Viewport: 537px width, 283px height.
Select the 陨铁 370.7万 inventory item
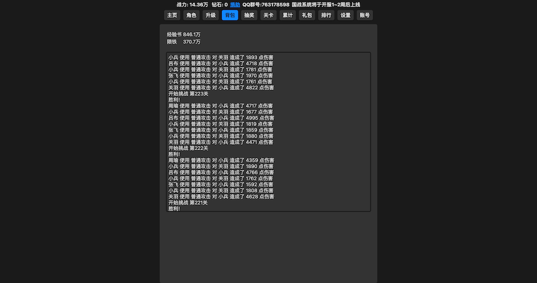tap(184, 41)
